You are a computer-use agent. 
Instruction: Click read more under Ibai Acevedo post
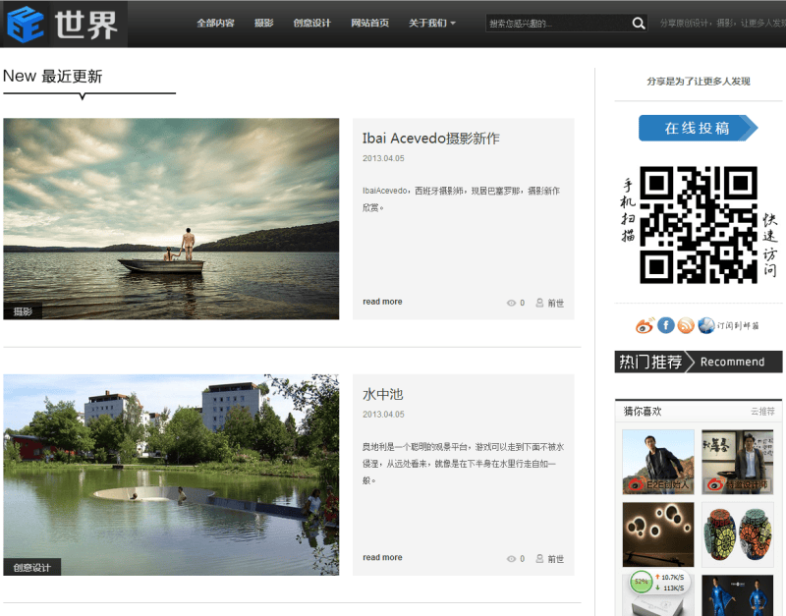point(382,302)
